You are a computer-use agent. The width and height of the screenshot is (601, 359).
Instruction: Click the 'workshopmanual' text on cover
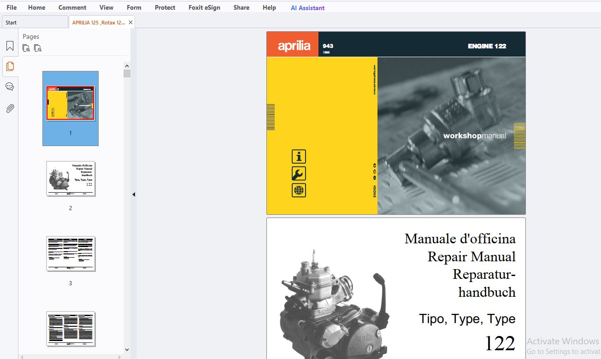point(475,135)
